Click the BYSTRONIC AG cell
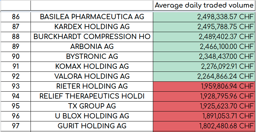 coord(92,57)
